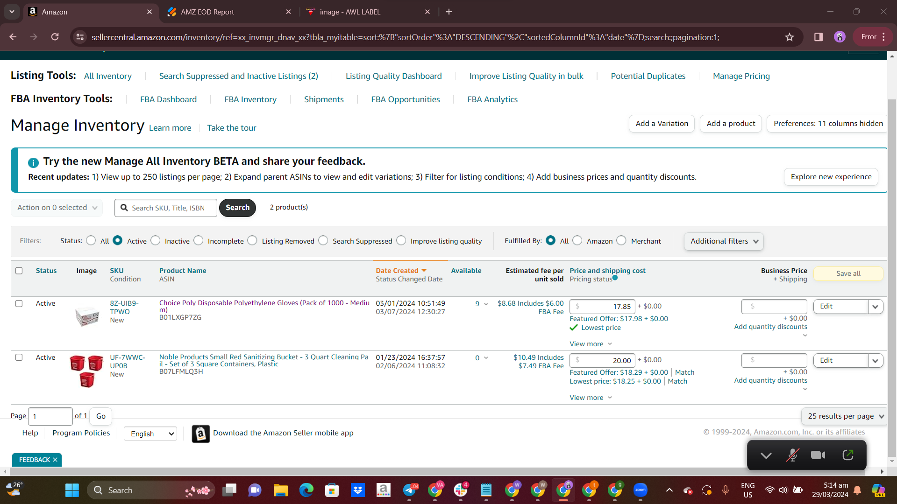Open Listing Quality Dashboard

coord(394,76)
